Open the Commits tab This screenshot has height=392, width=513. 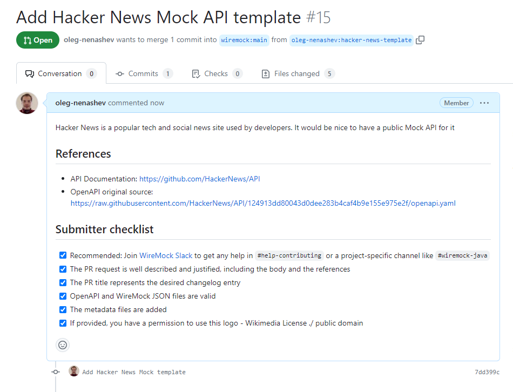pyautogui.click(x=144, y=73)
